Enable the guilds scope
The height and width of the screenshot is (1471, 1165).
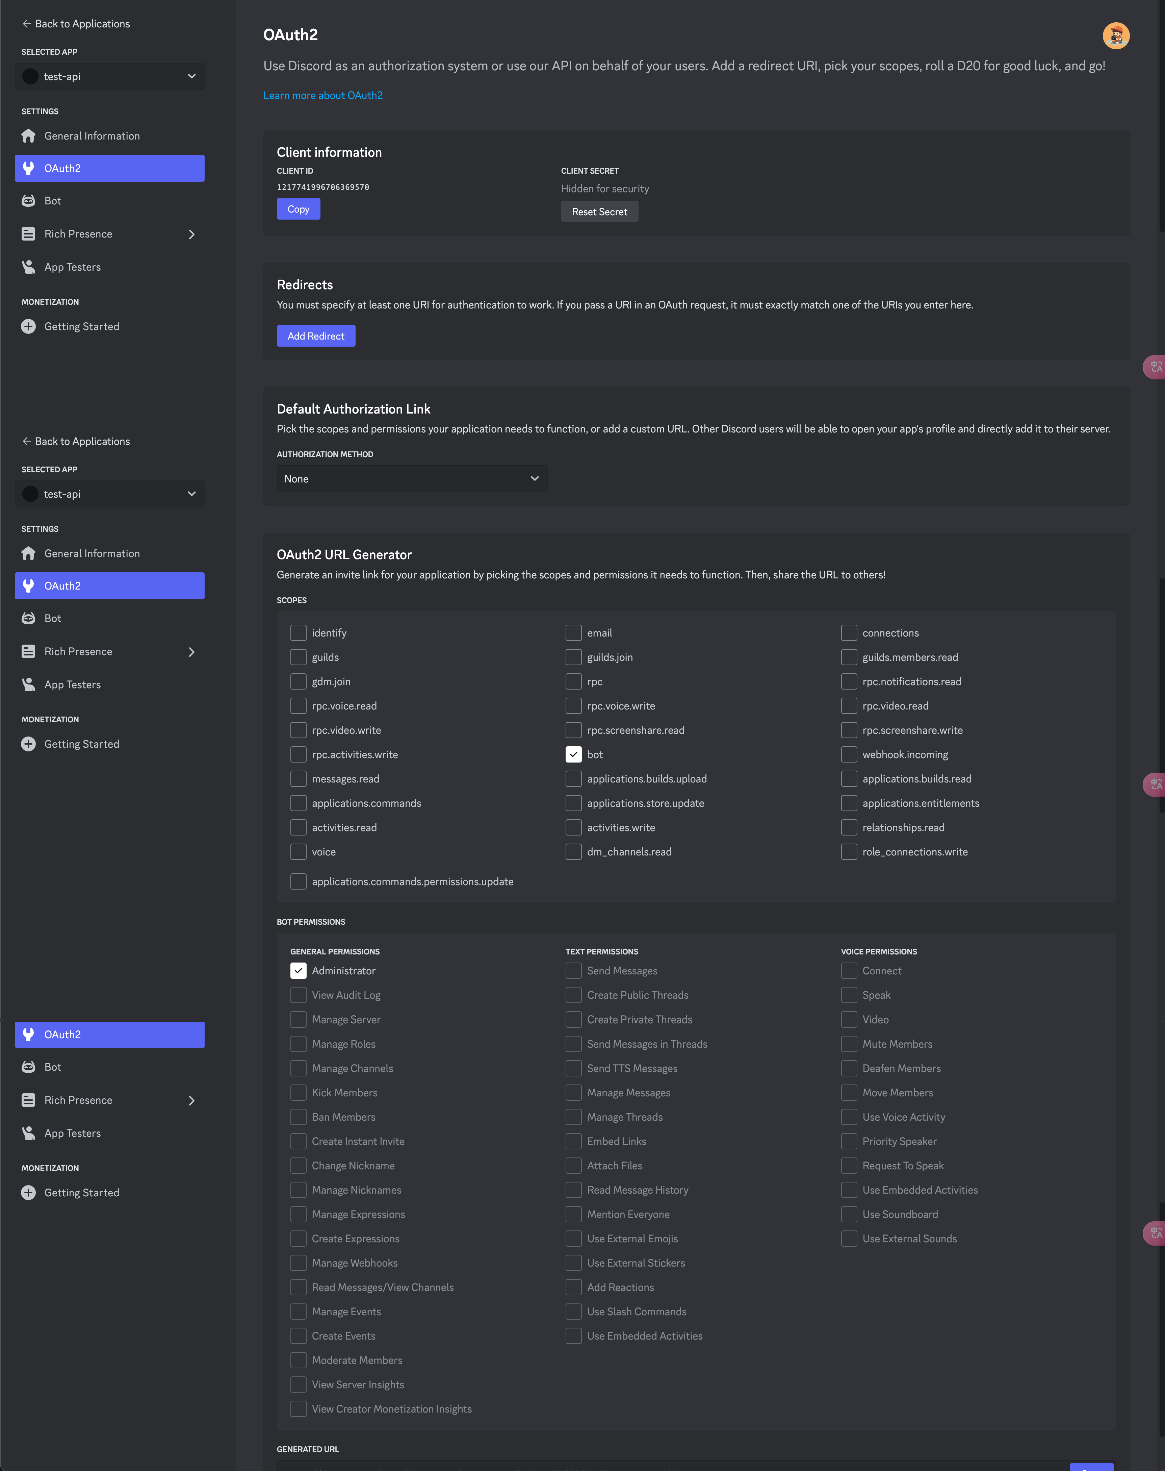pyautogui.click(x=298, y=657)
